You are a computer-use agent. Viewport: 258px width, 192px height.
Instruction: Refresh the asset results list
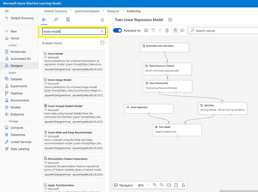click(102, 43)
